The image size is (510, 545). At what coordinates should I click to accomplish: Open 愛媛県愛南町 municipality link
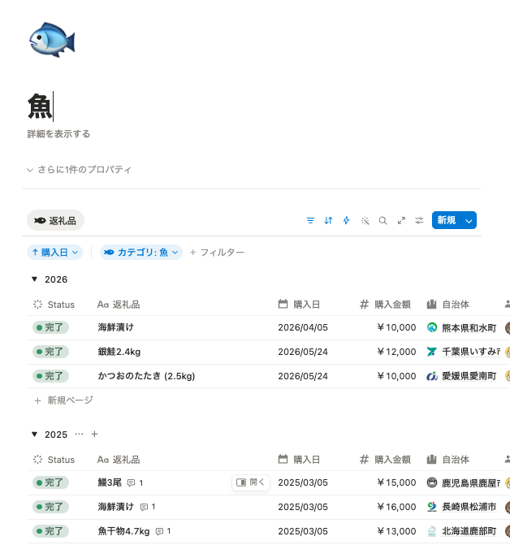tap(469, 376)
